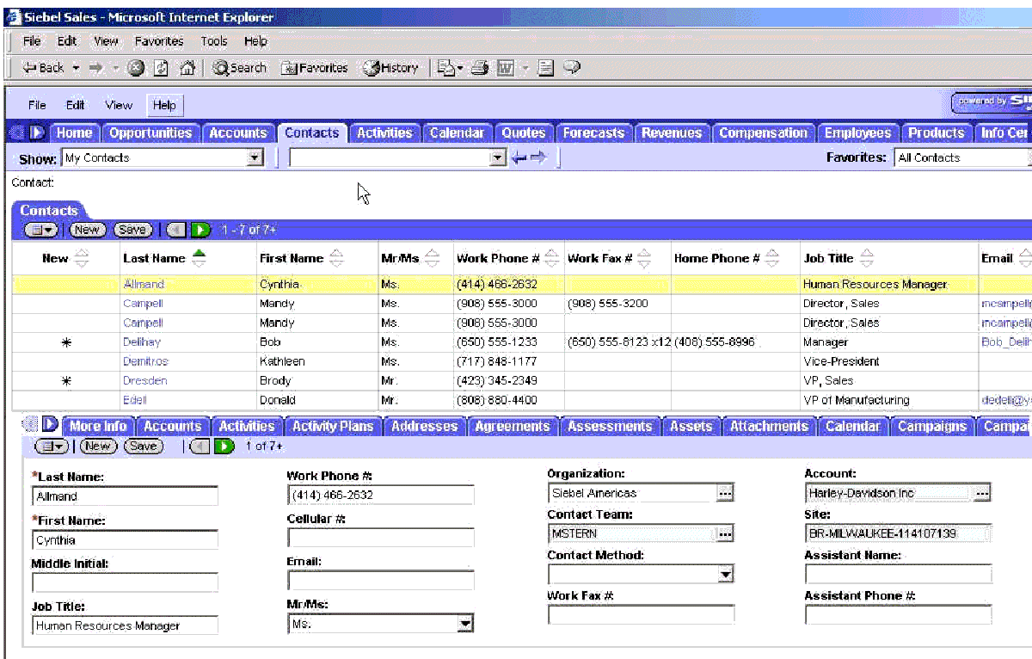The height and width of the screenshot is (659, 1032).
Task: Switch to the Quotes screen tab
Action: click(x=524, y=132)
